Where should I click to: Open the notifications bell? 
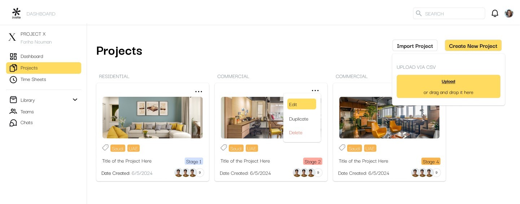(495, 13)
